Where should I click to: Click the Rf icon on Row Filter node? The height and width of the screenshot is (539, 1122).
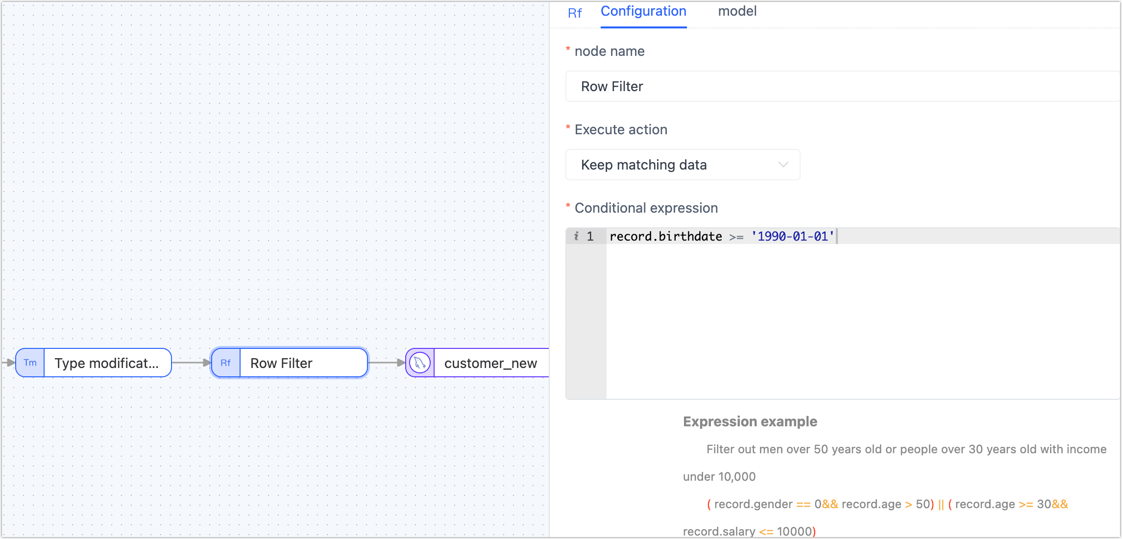225,363
